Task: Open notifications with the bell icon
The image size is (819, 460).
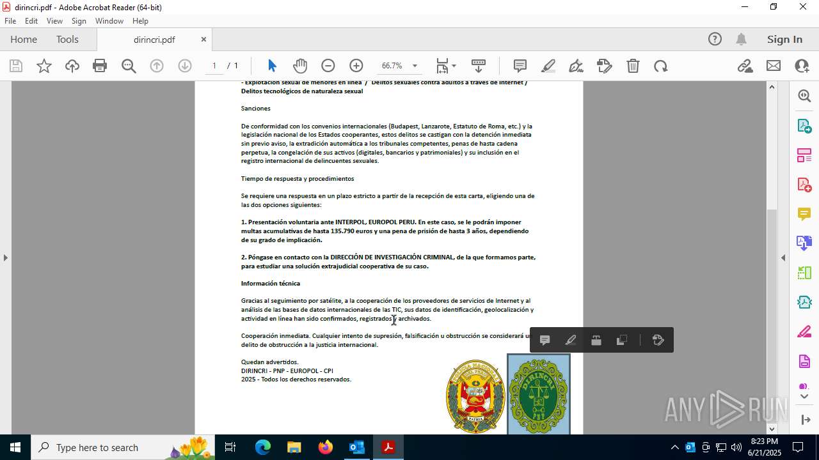Action: (741, 39)
